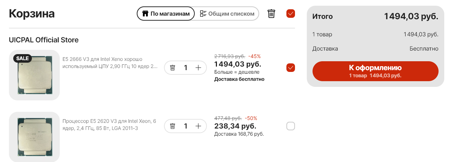Click the list icon in 'Общим списком' tab
Image resolution: width=450 pixels, height=162 pixels.
tap(203, 14)
